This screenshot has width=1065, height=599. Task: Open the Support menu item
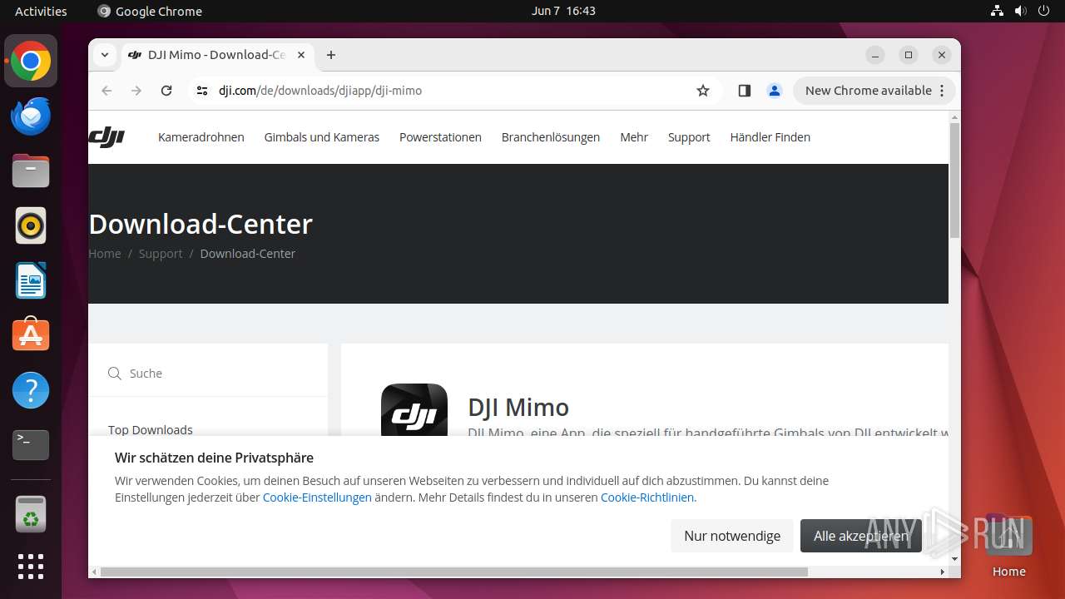tap(689, 137)
